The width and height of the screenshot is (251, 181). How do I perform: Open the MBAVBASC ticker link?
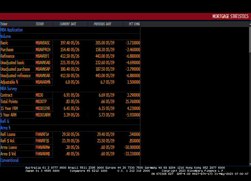[x=43, y=43]
